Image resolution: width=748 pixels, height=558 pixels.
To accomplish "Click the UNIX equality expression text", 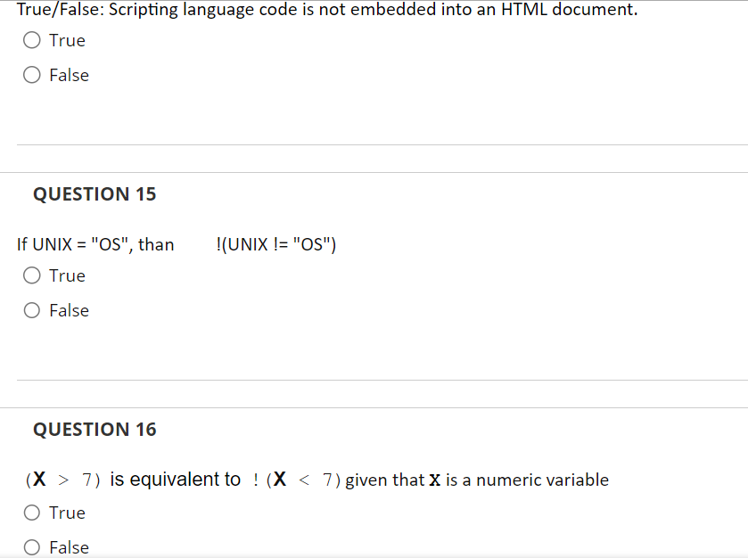I will tap(95, 244).
